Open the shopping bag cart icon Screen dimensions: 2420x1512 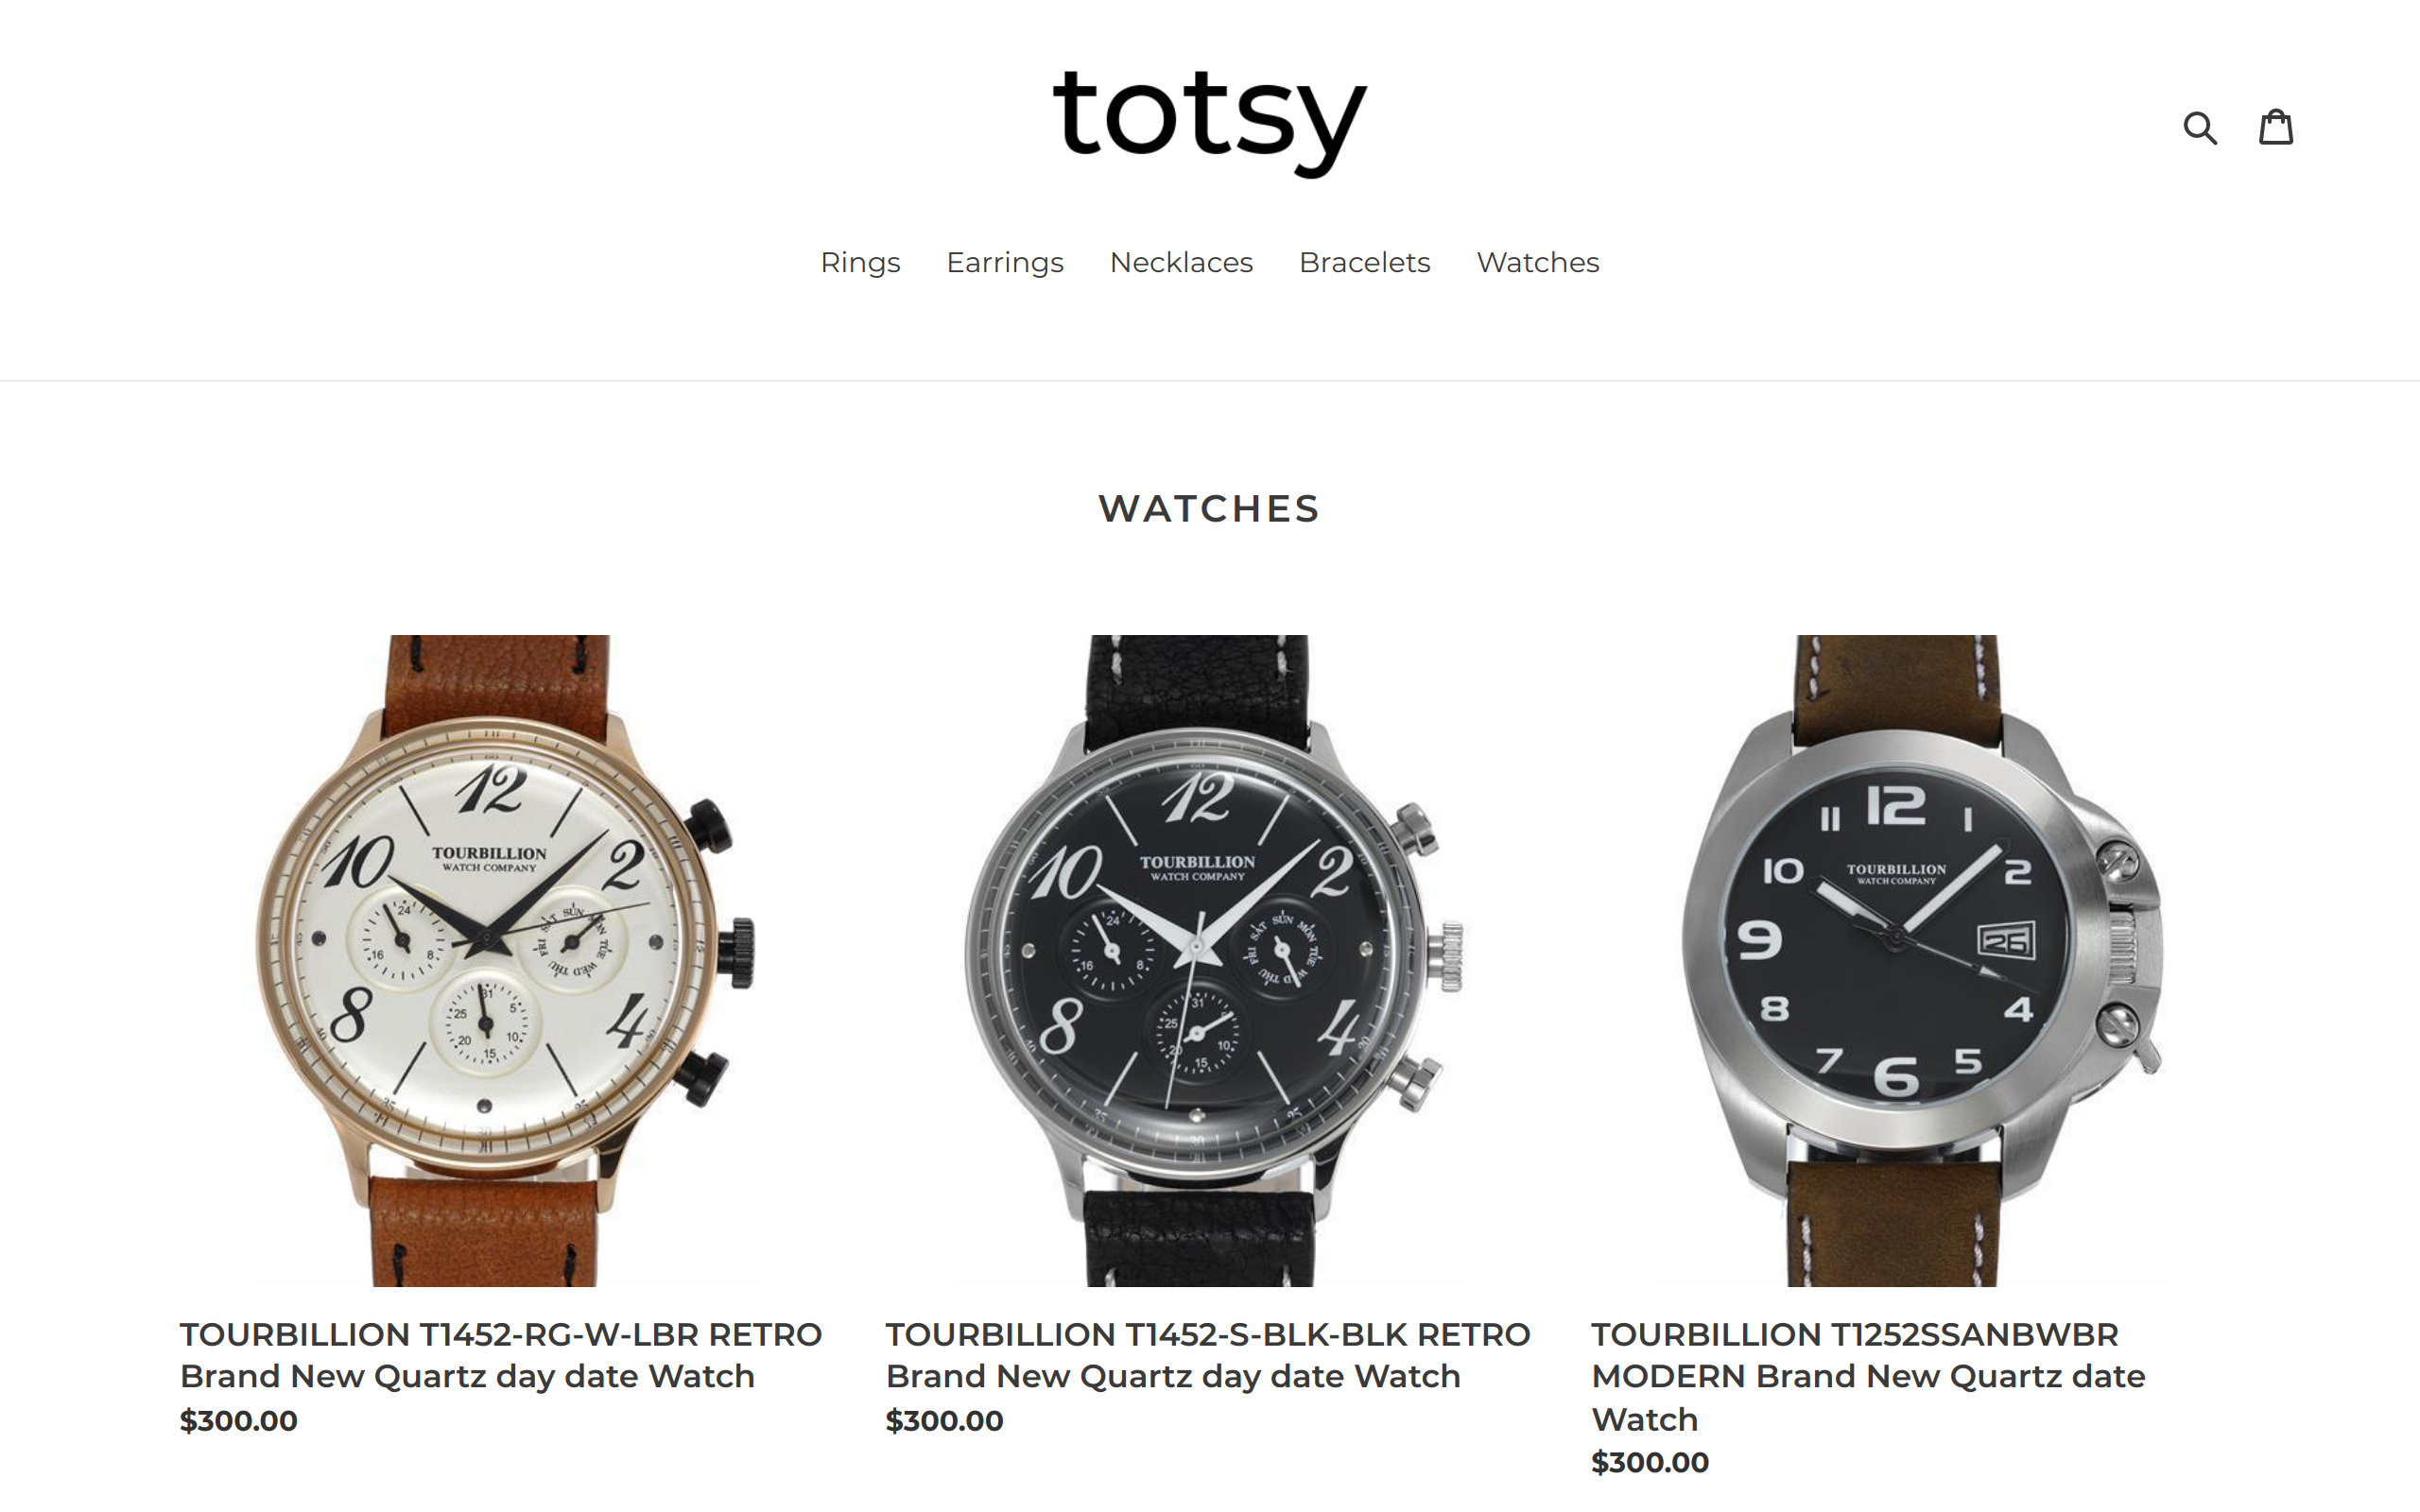2276,127
